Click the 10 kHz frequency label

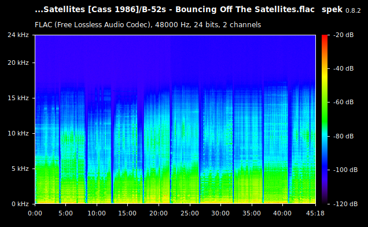pyautogui.click(x=18, y=133)
